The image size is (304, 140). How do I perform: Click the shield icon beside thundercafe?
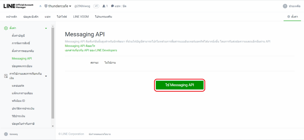pos(46,6)
